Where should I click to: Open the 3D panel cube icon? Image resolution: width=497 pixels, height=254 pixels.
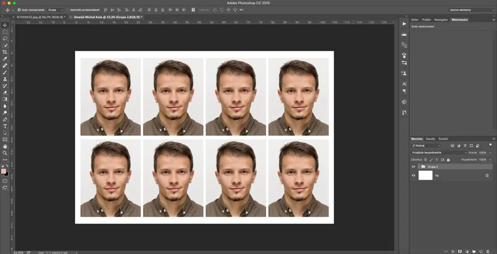point(404,102)
